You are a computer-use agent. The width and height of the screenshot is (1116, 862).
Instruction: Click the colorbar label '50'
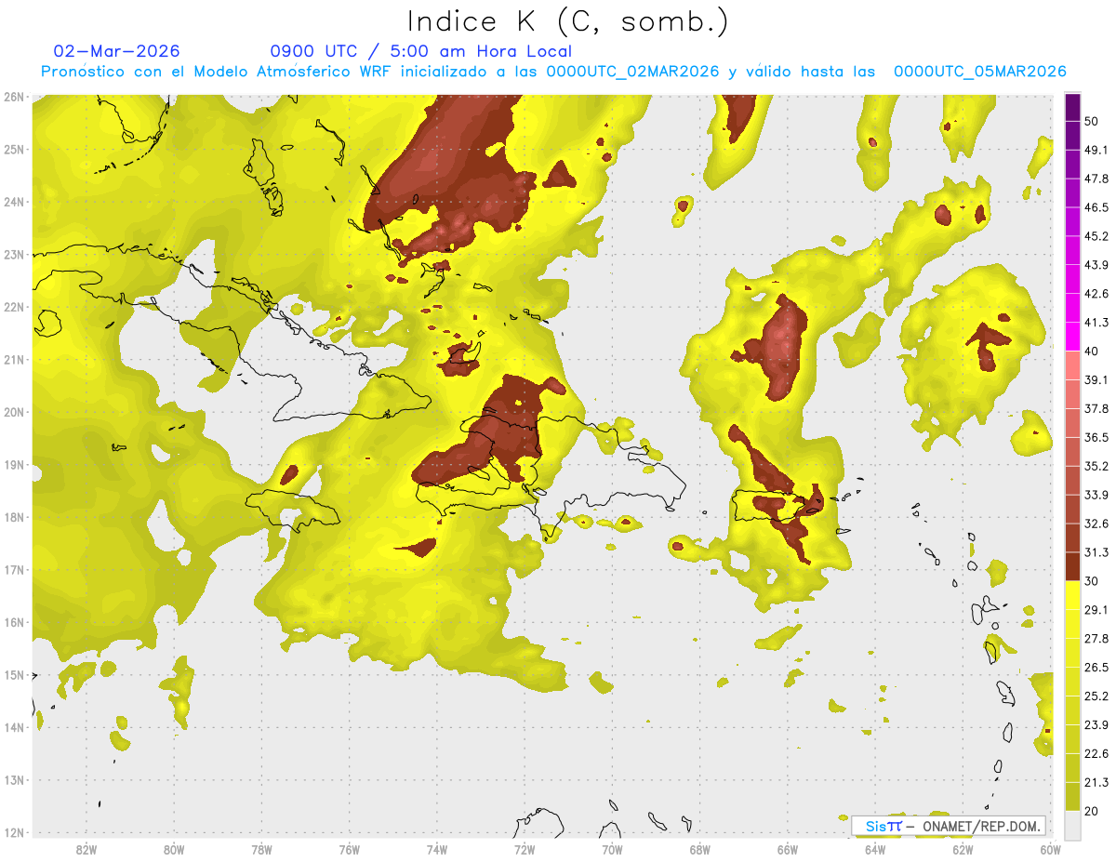(x=1092, y=121)
